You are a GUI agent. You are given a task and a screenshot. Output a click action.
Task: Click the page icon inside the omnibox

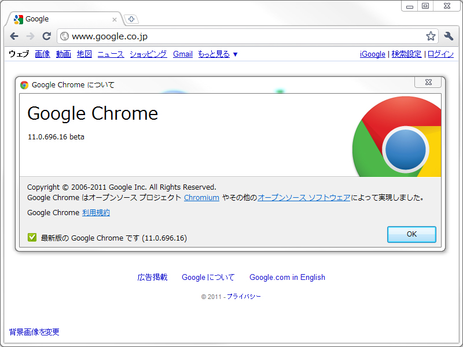tap(64, 35)
